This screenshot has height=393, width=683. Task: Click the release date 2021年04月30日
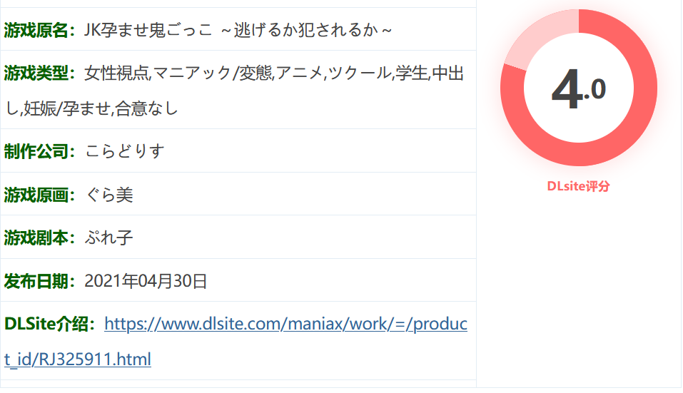coord(146,281)
